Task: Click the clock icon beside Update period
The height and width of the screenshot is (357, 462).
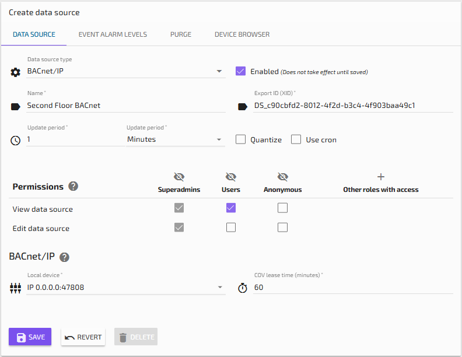Action: point(16,141)
